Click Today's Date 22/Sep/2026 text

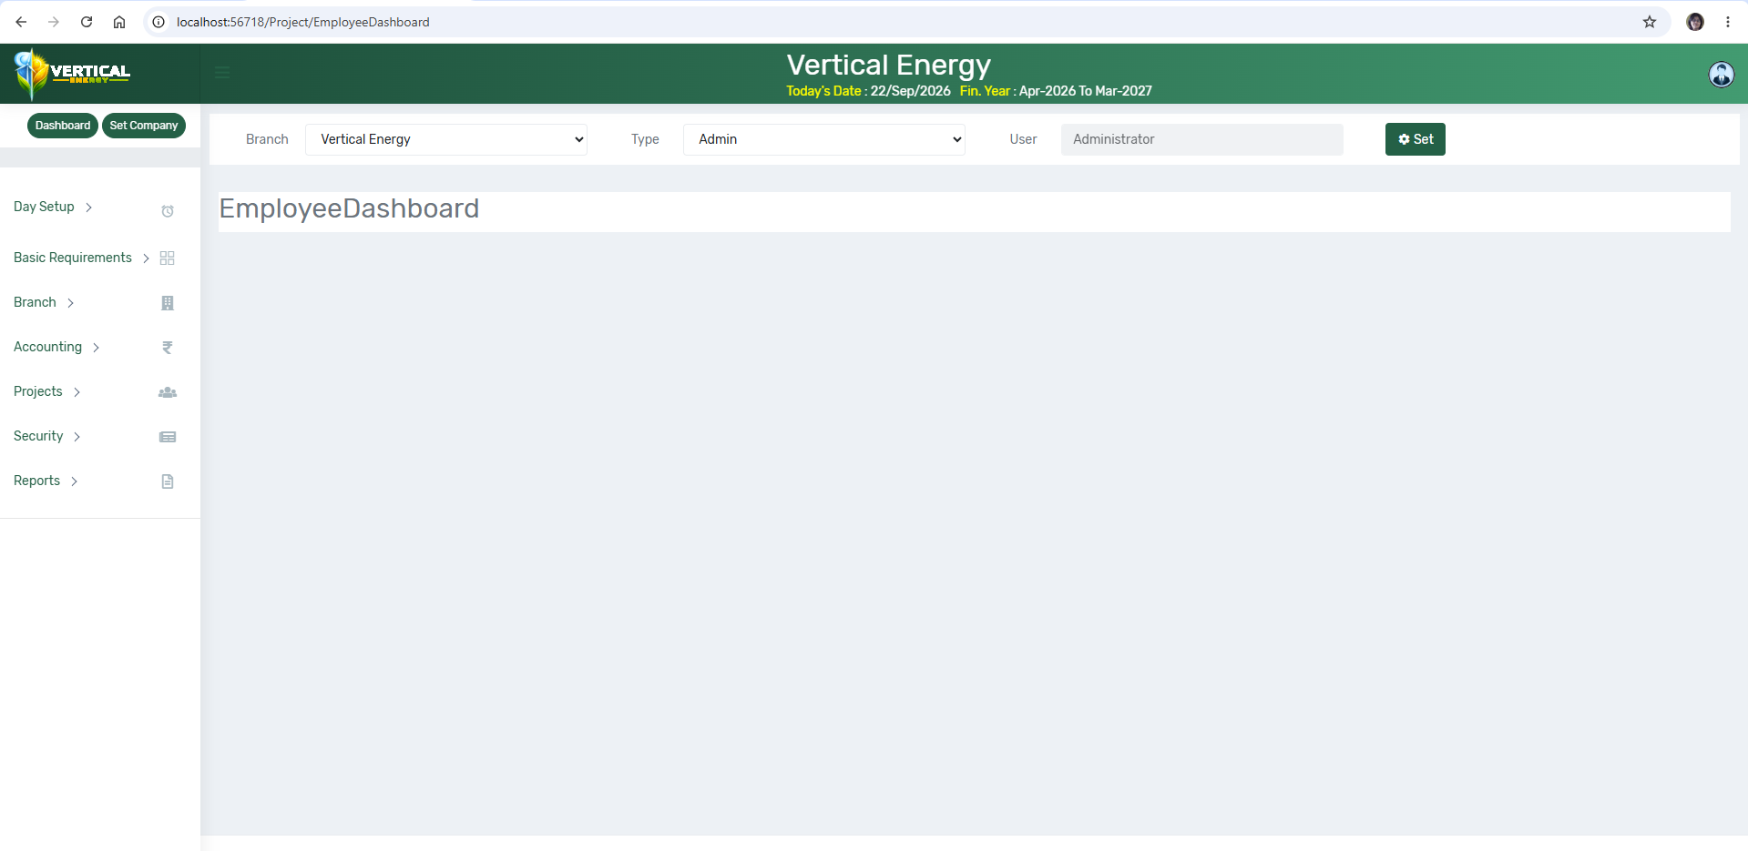click(x=868, y=91)
